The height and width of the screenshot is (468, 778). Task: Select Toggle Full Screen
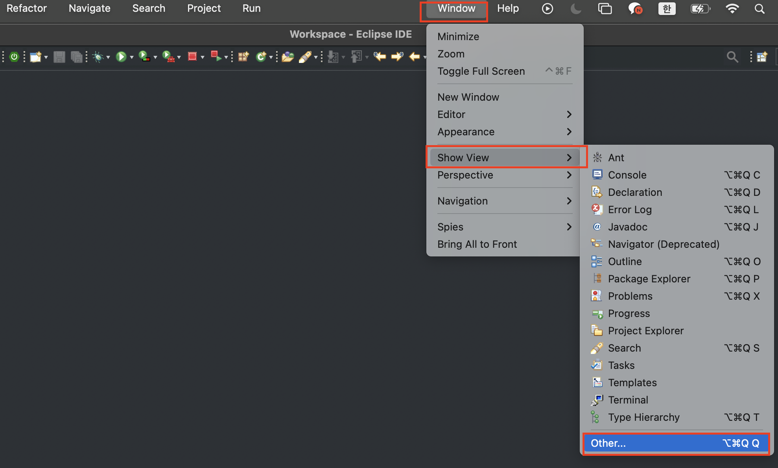[x=505, y=71]
